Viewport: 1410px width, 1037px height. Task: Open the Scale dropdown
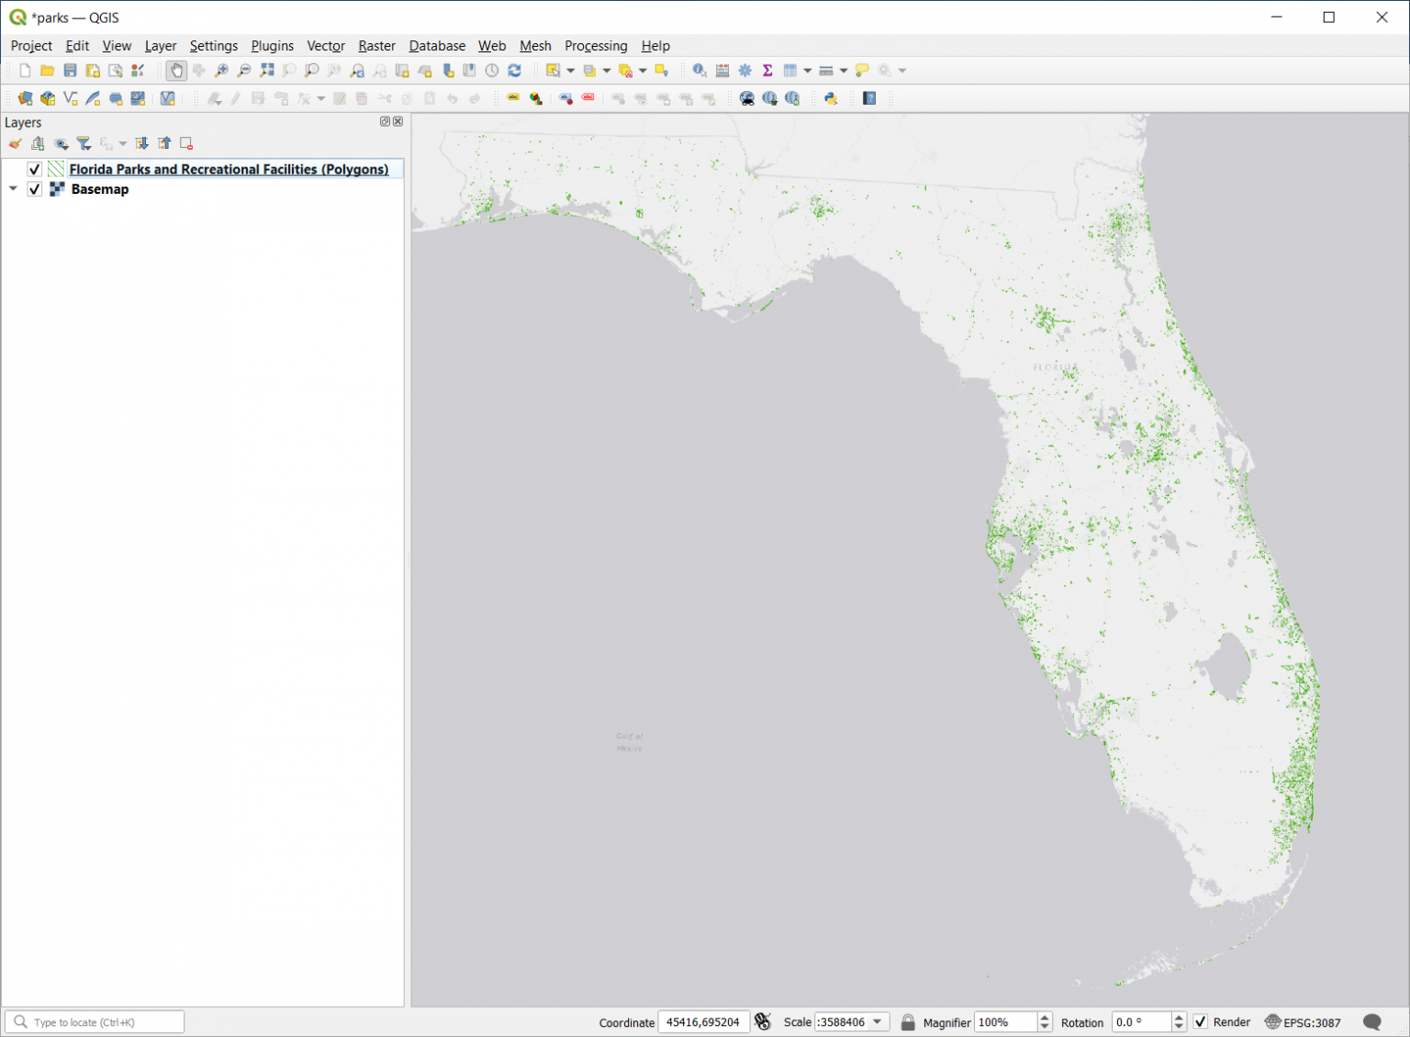(x=877, y=1021)
